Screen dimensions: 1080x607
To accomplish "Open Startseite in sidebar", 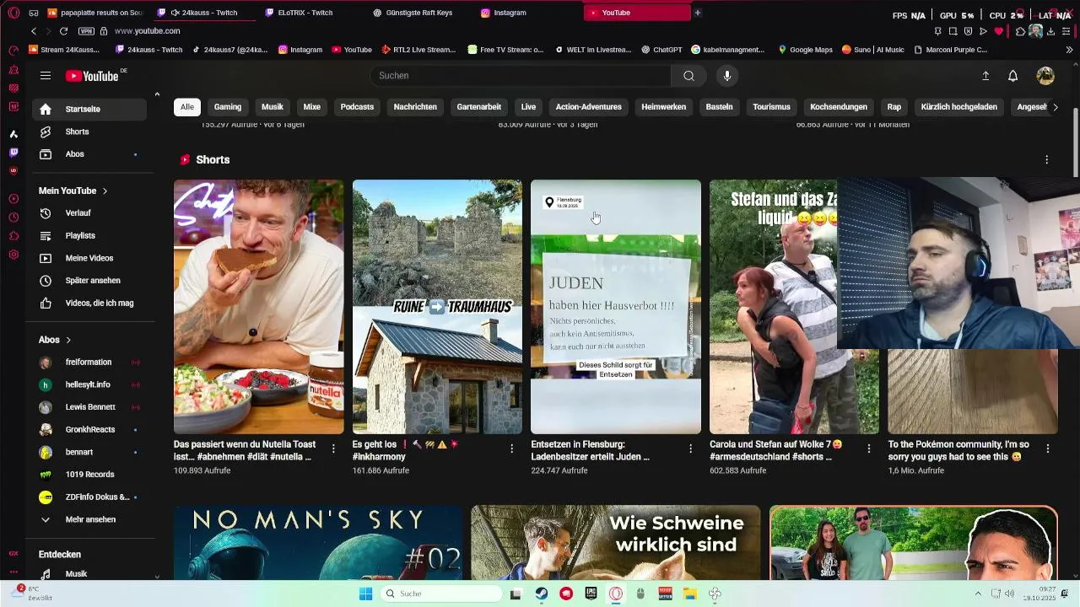I will pos(89,109).
